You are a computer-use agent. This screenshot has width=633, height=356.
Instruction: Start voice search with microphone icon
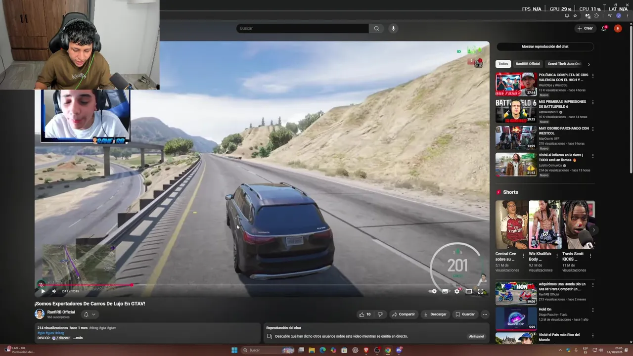(x=394, y=28)
